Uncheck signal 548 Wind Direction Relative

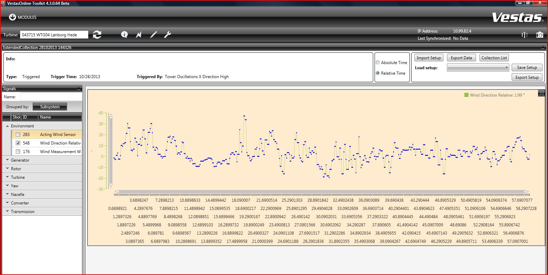click(x=18, y=143)
